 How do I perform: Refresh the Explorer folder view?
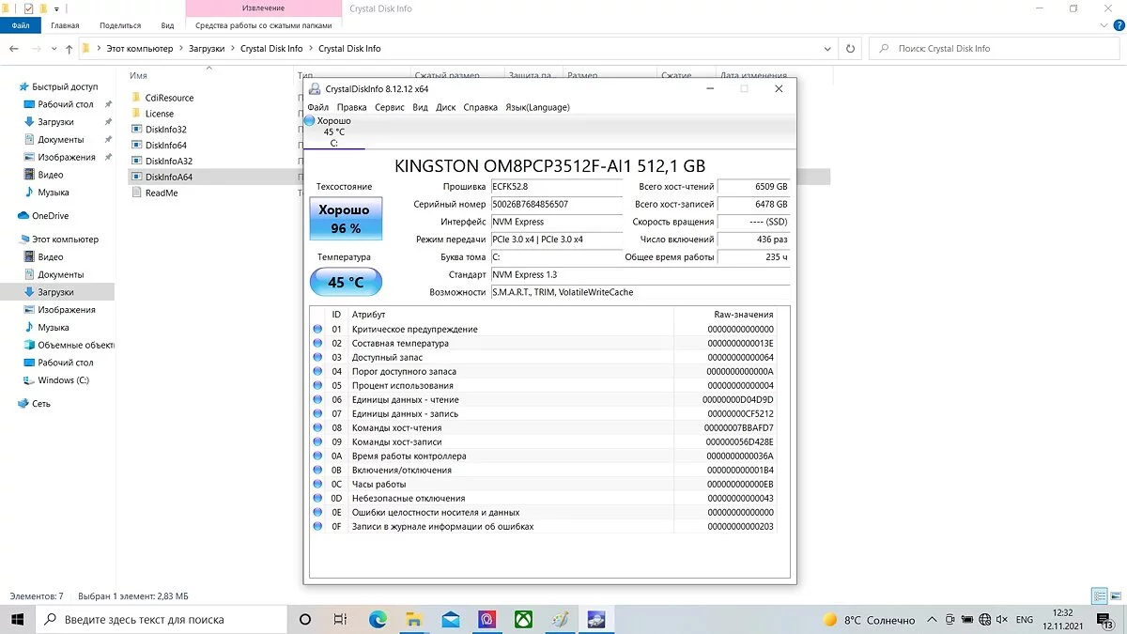pyautogui.click(x=850, y=49)
